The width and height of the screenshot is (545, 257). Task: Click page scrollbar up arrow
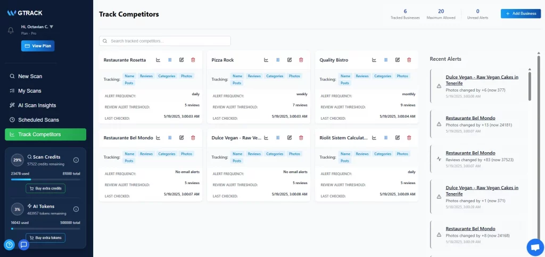click(x=539, y=53)
